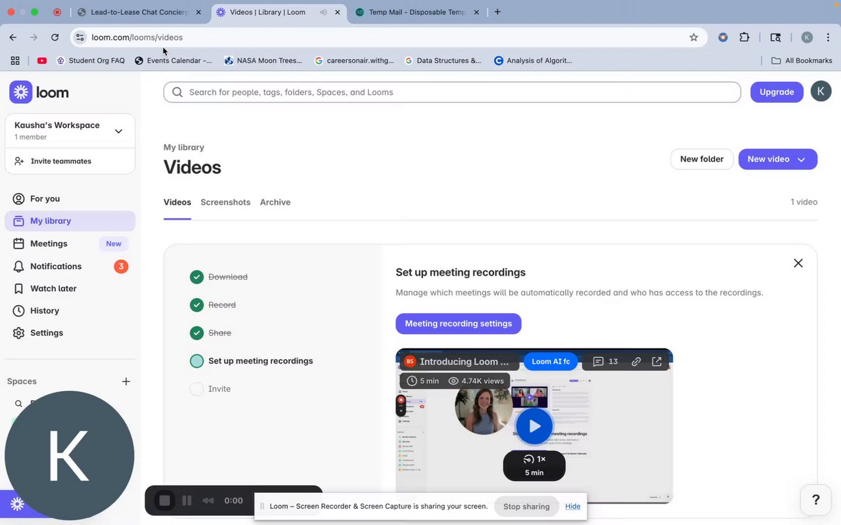841x525 pixels.
Task: View site information in the address bar
Action: [80, 37]
